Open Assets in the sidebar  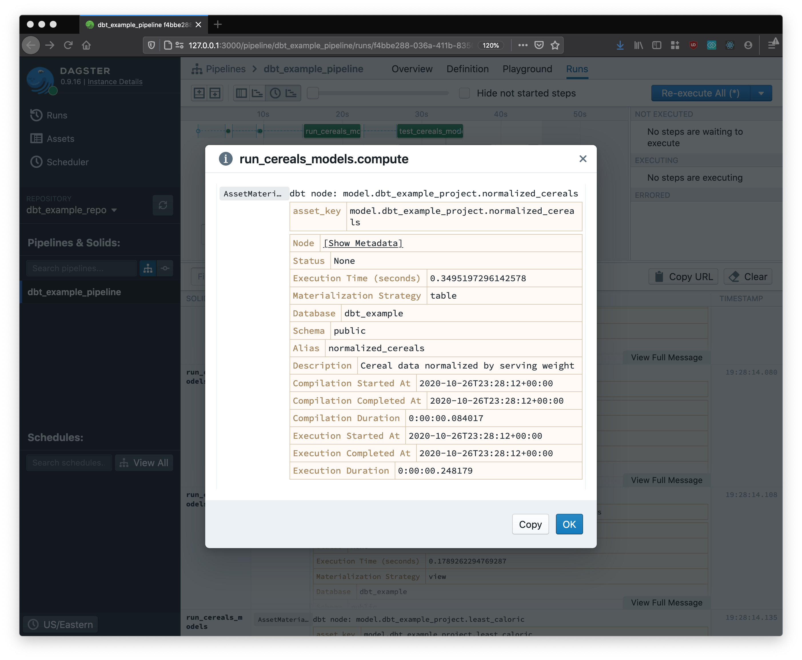point(53,139)
